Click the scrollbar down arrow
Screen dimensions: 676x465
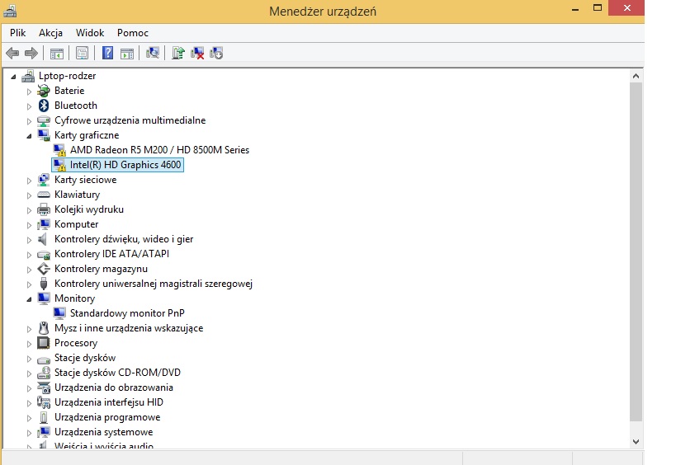point(636,441)
